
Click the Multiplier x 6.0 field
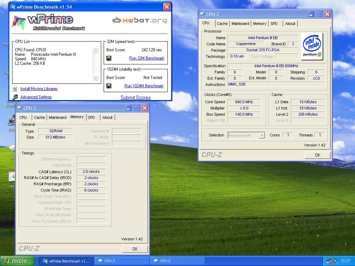(244, 108)
